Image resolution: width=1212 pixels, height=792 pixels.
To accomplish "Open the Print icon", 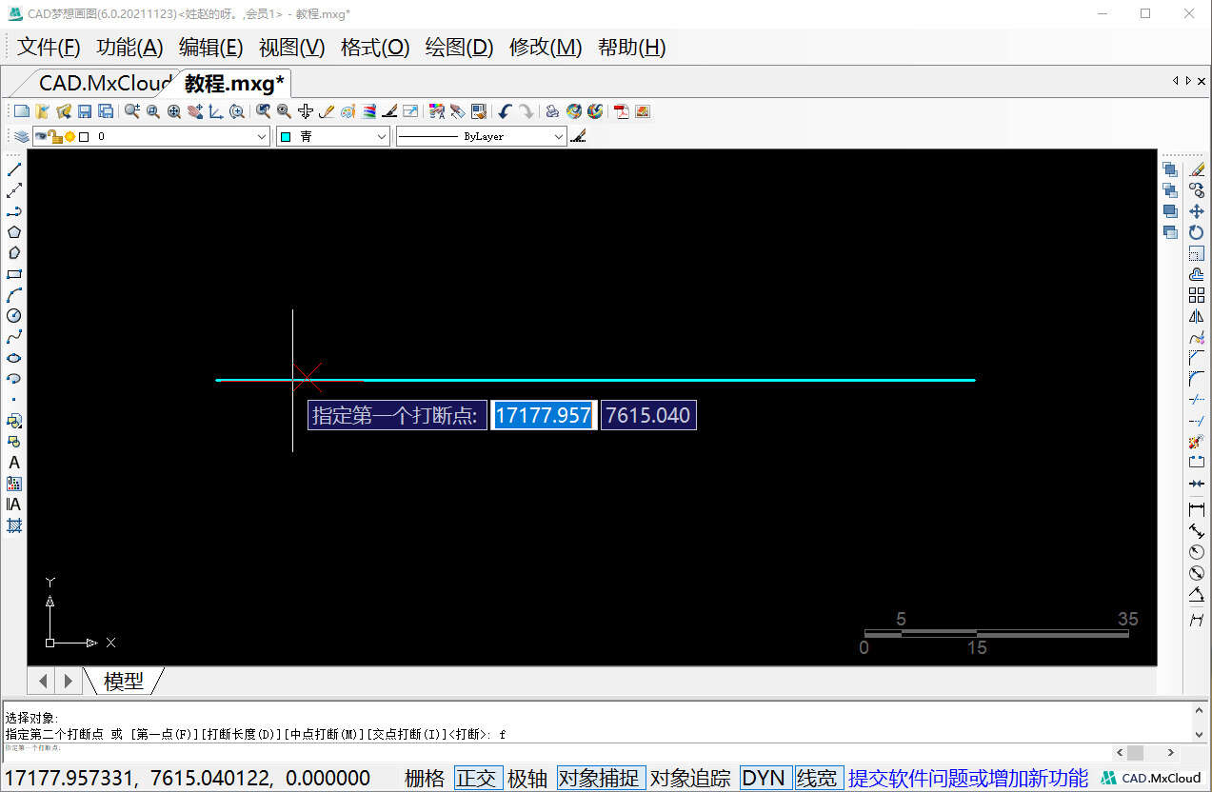I will [552, 111].
